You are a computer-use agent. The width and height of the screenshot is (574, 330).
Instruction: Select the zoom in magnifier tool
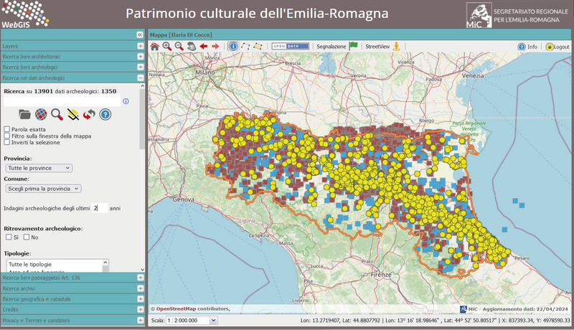[x=166, y=46]
